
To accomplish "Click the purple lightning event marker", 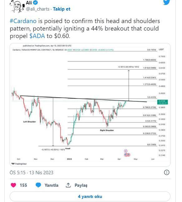I will pyautogui.click(x=126, y=151).
